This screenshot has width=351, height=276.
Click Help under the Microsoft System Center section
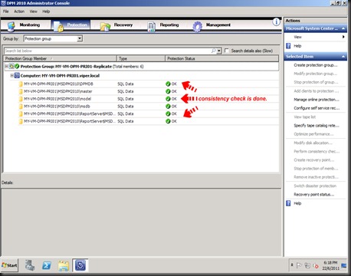pos(297,46)
